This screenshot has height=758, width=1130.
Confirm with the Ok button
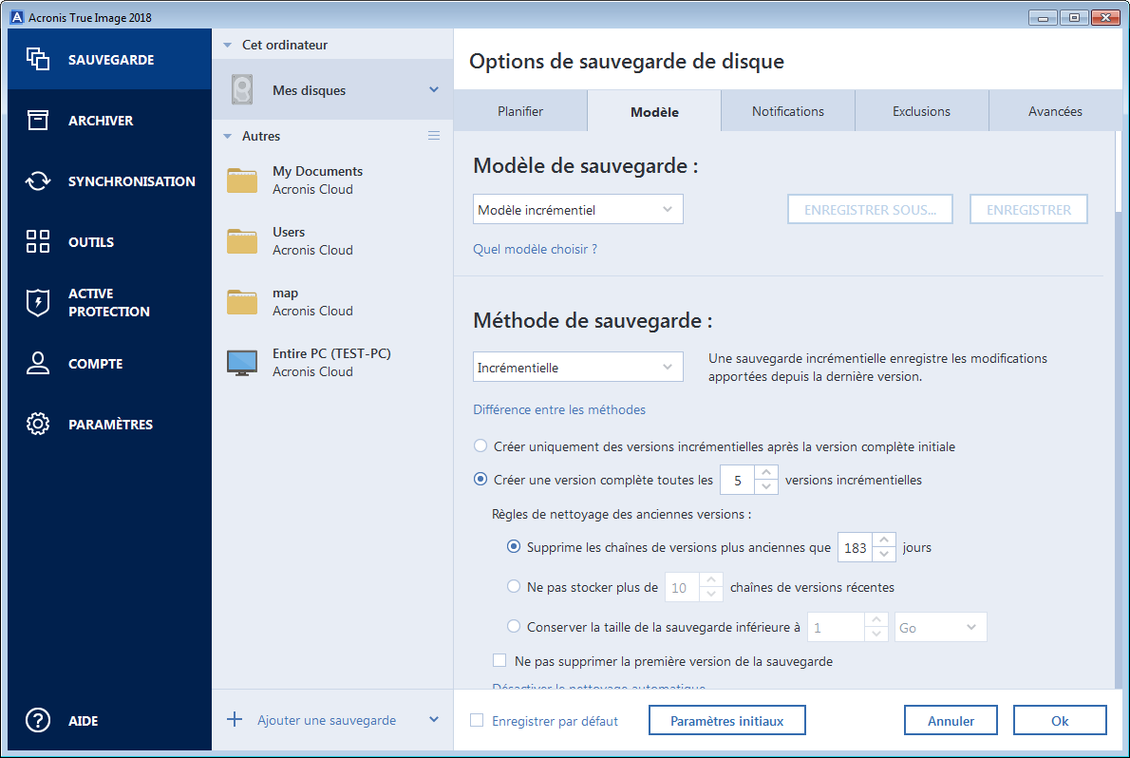coord(1060,721)
